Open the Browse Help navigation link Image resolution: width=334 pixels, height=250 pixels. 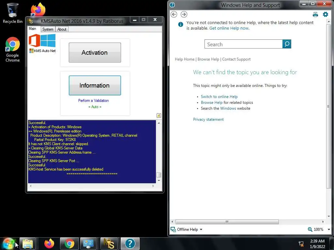tap(208, 59)
